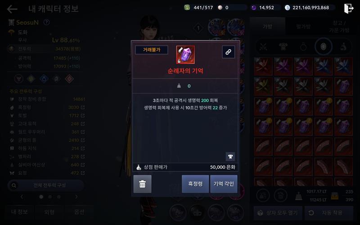Click the question mark help icon beside SeosuN

point(46,22)
